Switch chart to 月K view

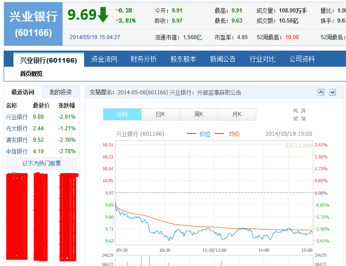tap(237, 114)
